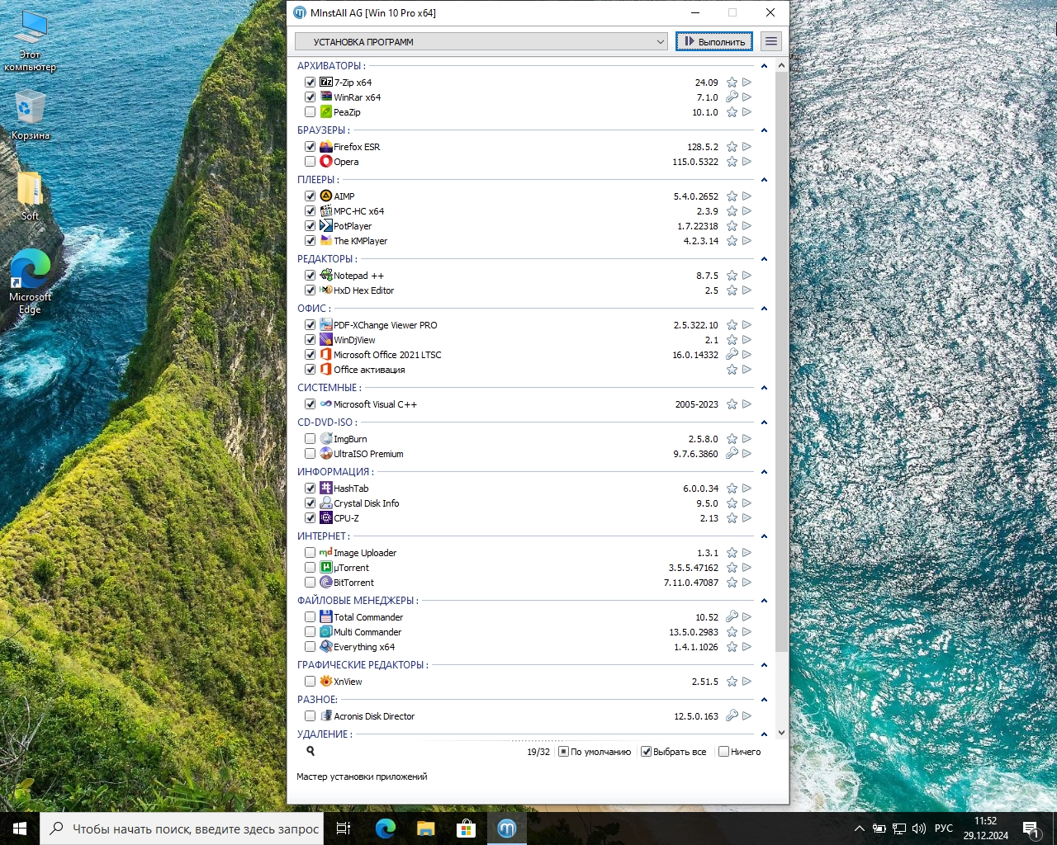Click the star icon for PotPlayer
1057x845 pixels.
(732, 226)
